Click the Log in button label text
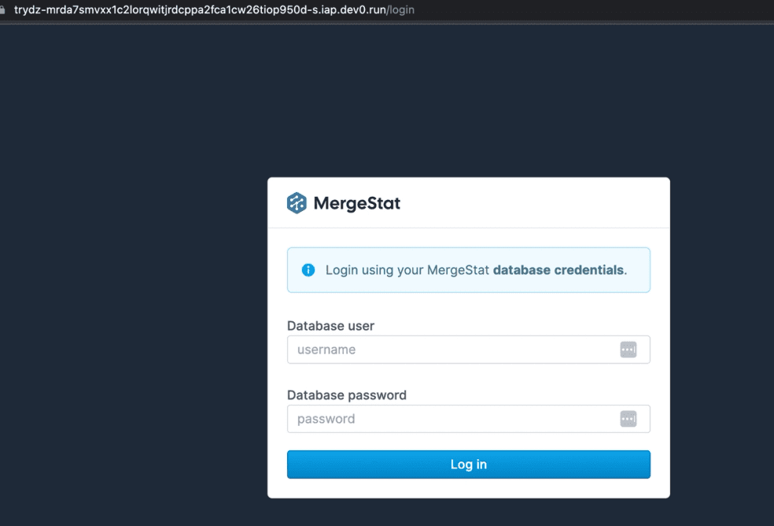774x526 pixels. click(x=468, y=464)
